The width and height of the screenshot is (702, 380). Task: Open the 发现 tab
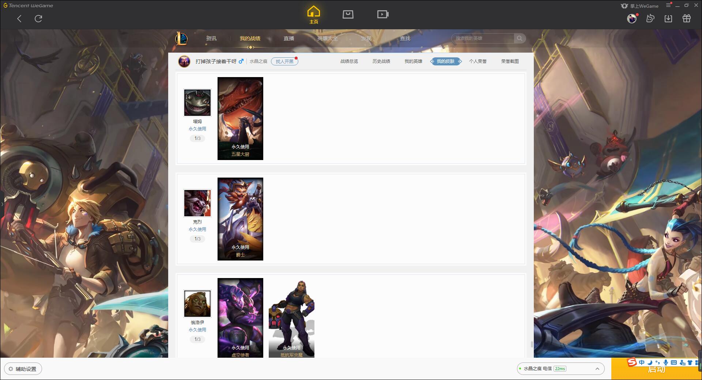(366, 38)
